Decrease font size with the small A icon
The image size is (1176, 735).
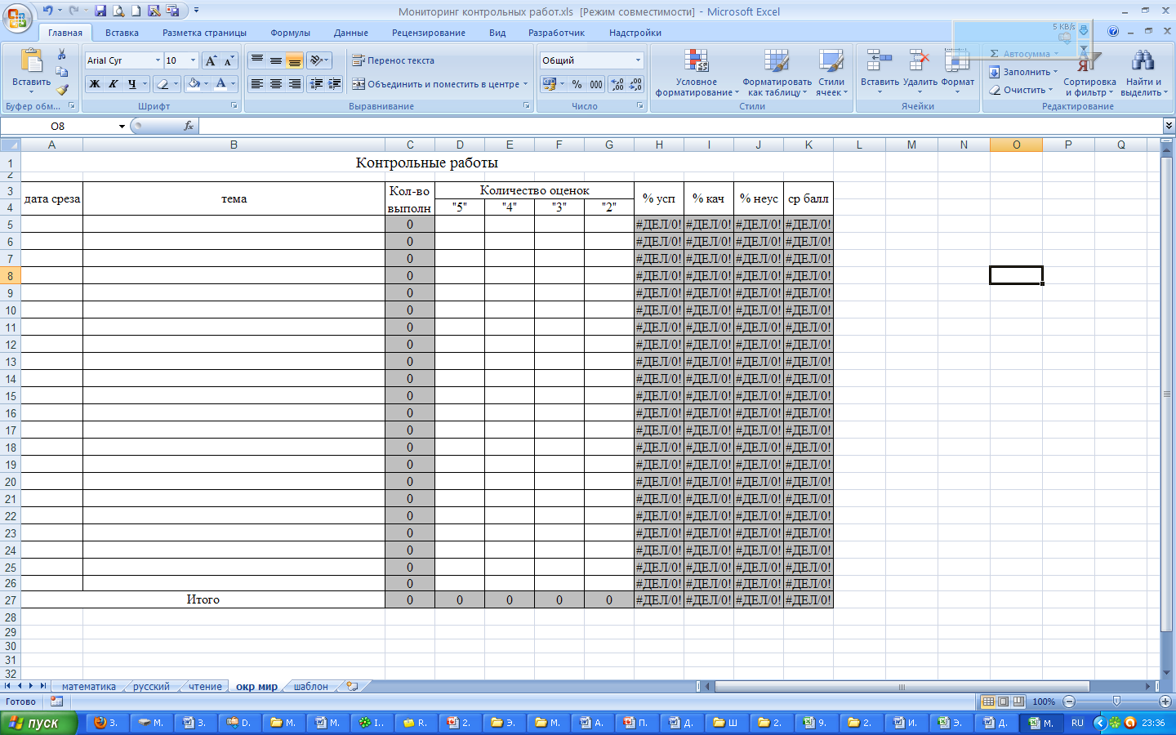click(229, 60)
